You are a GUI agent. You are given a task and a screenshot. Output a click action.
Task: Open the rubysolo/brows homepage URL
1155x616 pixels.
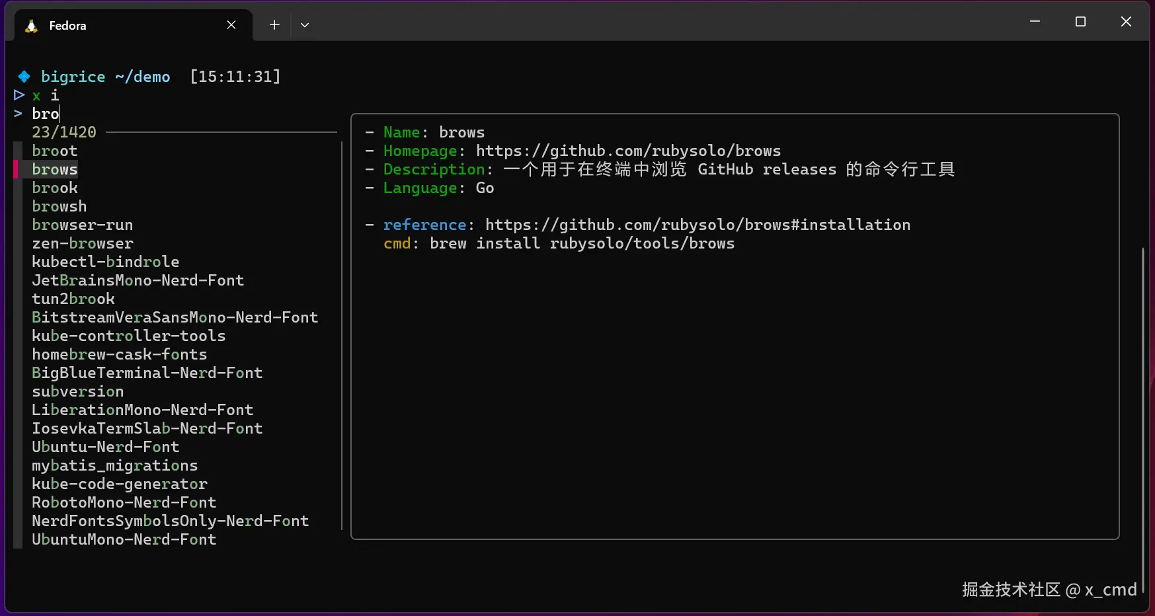(x=628, y=151)
